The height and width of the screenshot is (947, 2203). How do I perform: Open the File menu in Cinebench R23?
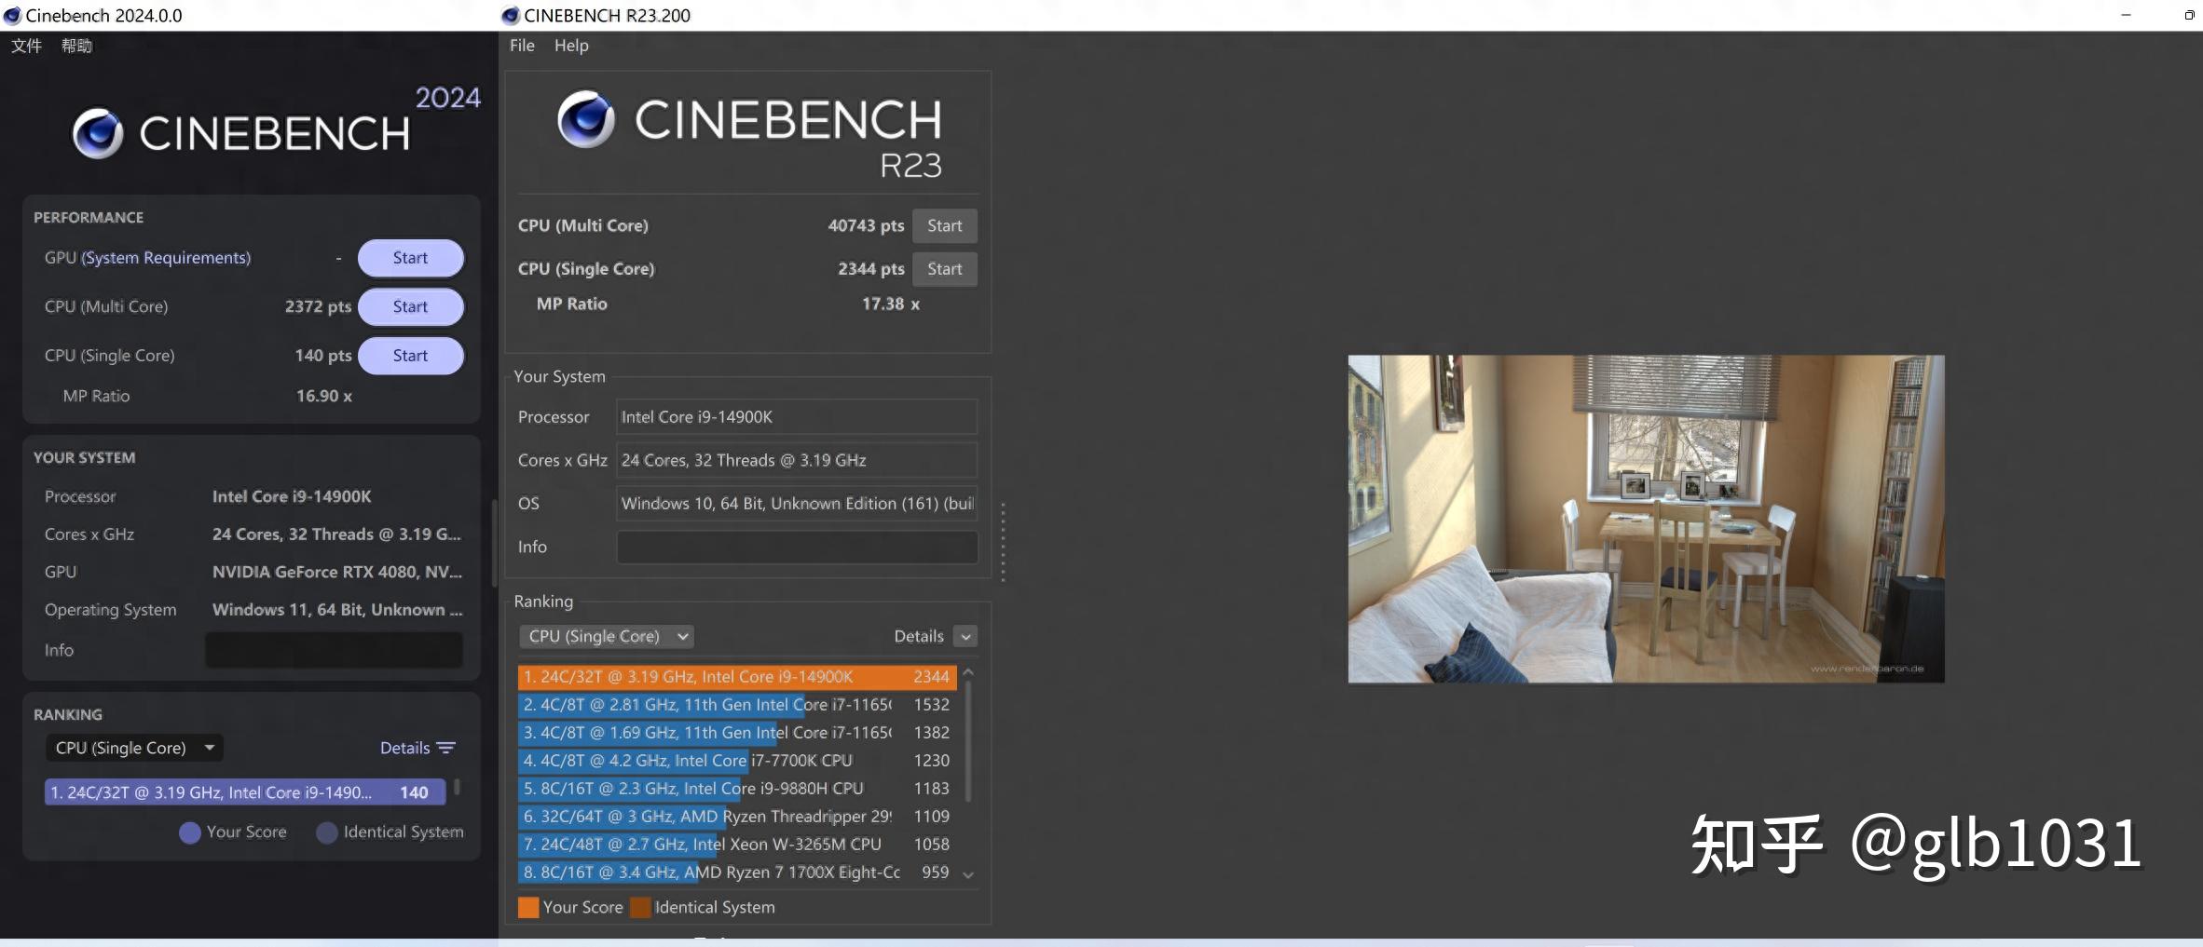coord(522,46)
